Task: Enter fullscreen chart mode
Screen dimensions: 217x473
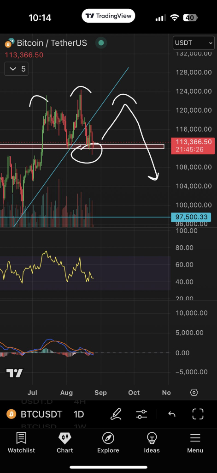Action: point(198,414)
